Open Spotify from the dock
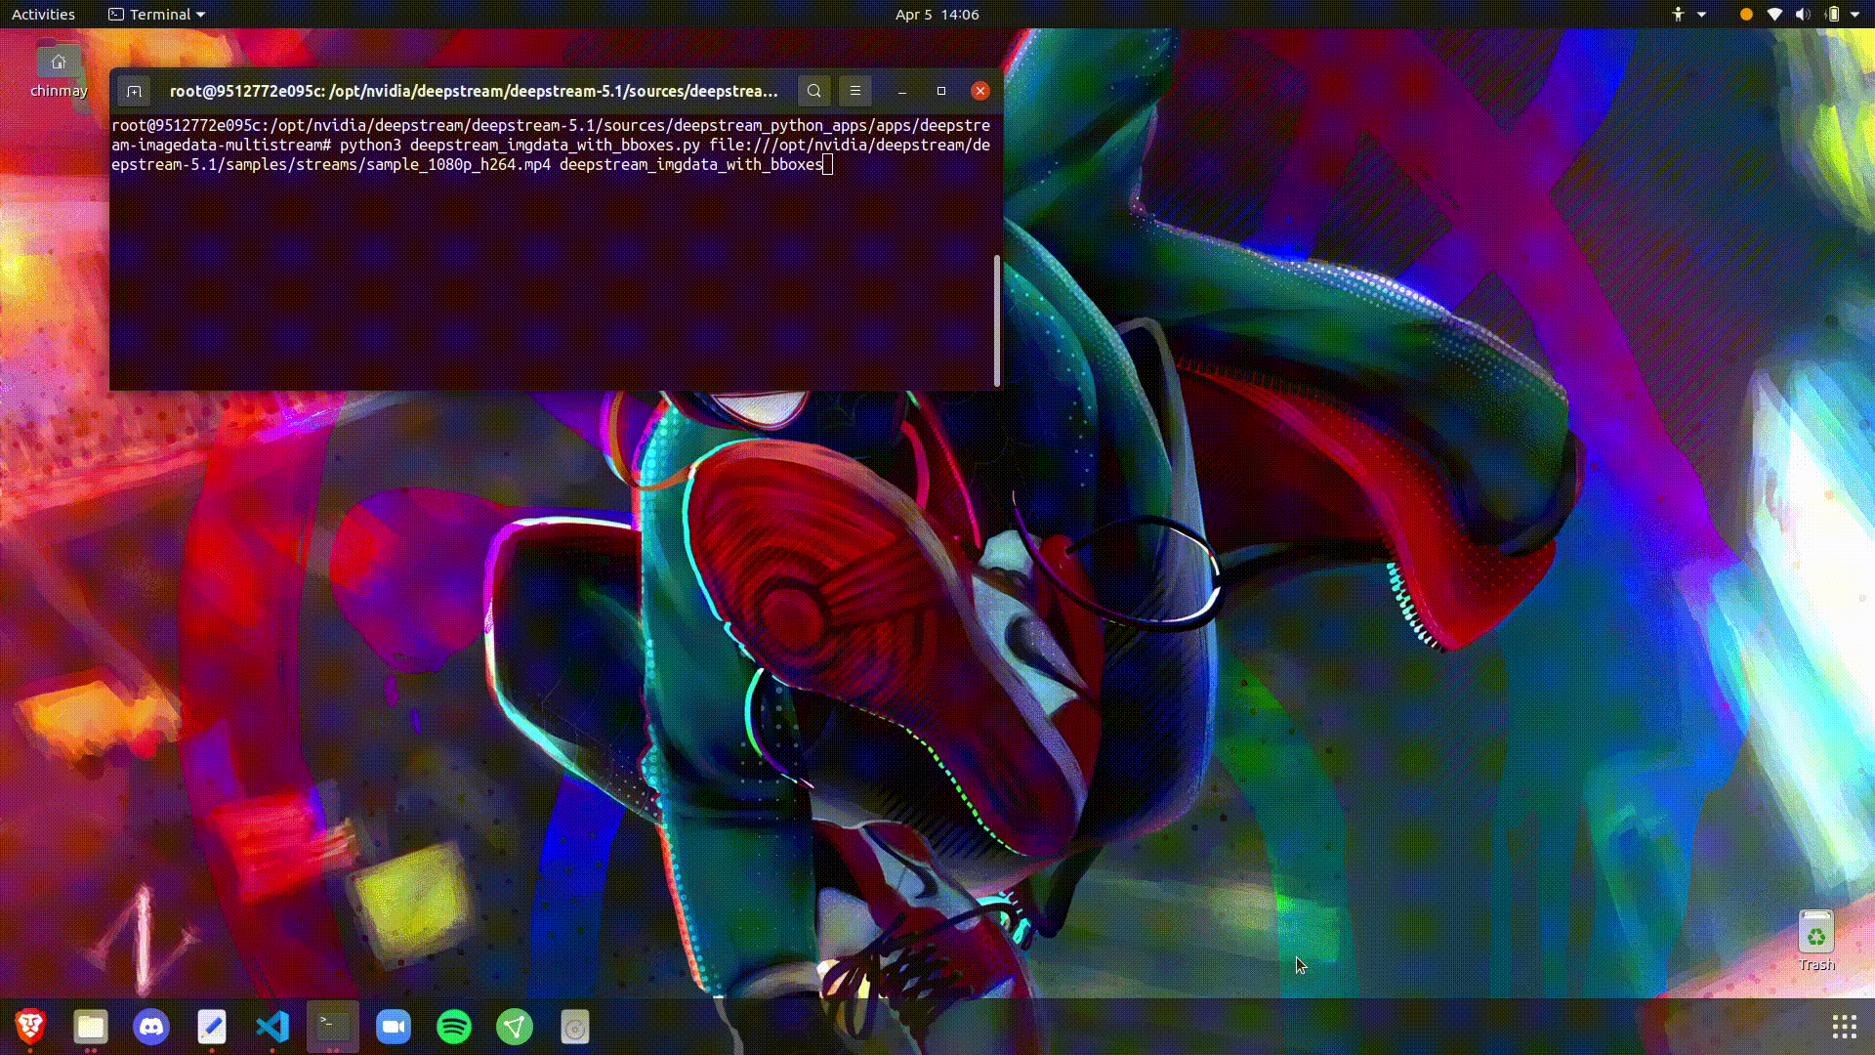The width and height of the screenshot is (1875, 1055). 454,1027
